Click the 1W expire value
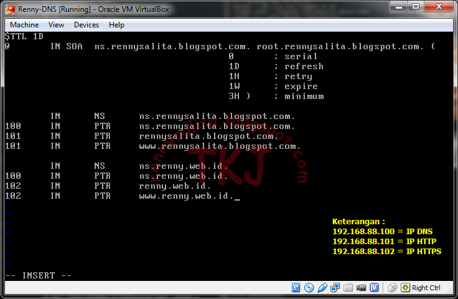 (x=234, y=87)
